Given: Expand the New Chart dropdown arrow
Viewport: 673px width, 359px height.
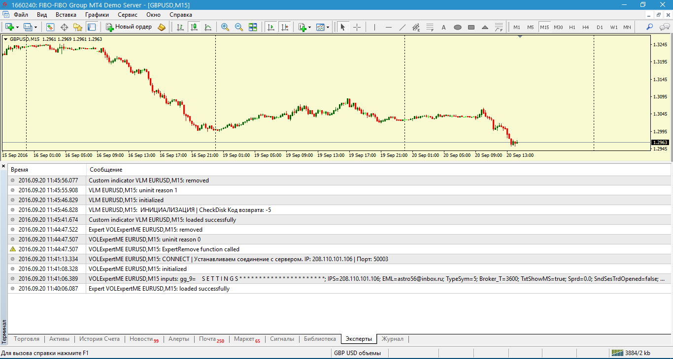Looking at the screenshot, I should click(x=18, y=27).
